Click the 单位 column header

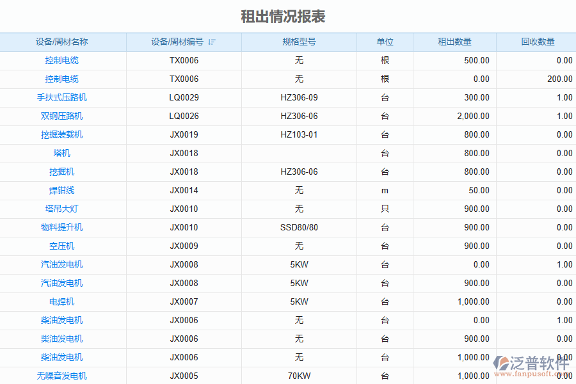[x=385, y=42]
